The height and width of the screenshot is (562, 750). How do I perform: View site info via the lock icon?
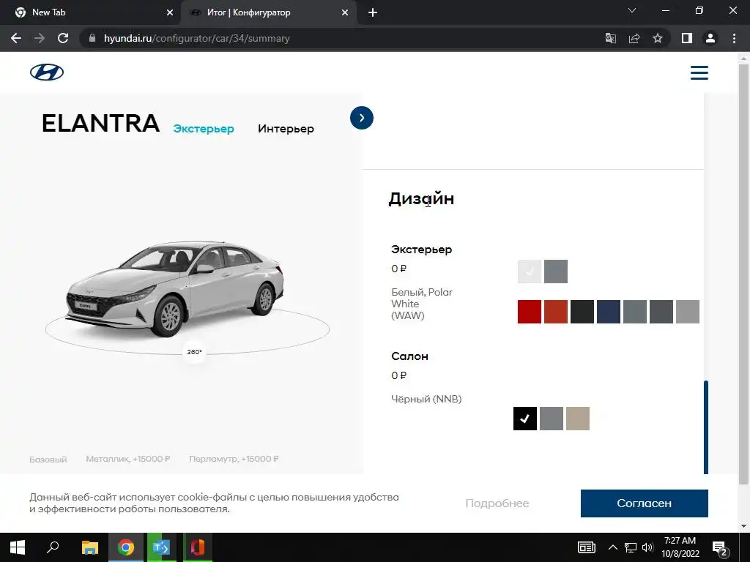tap(92, 38)
